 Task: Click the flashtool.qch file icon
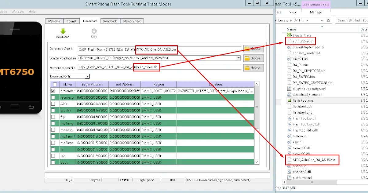coord(289,106)
